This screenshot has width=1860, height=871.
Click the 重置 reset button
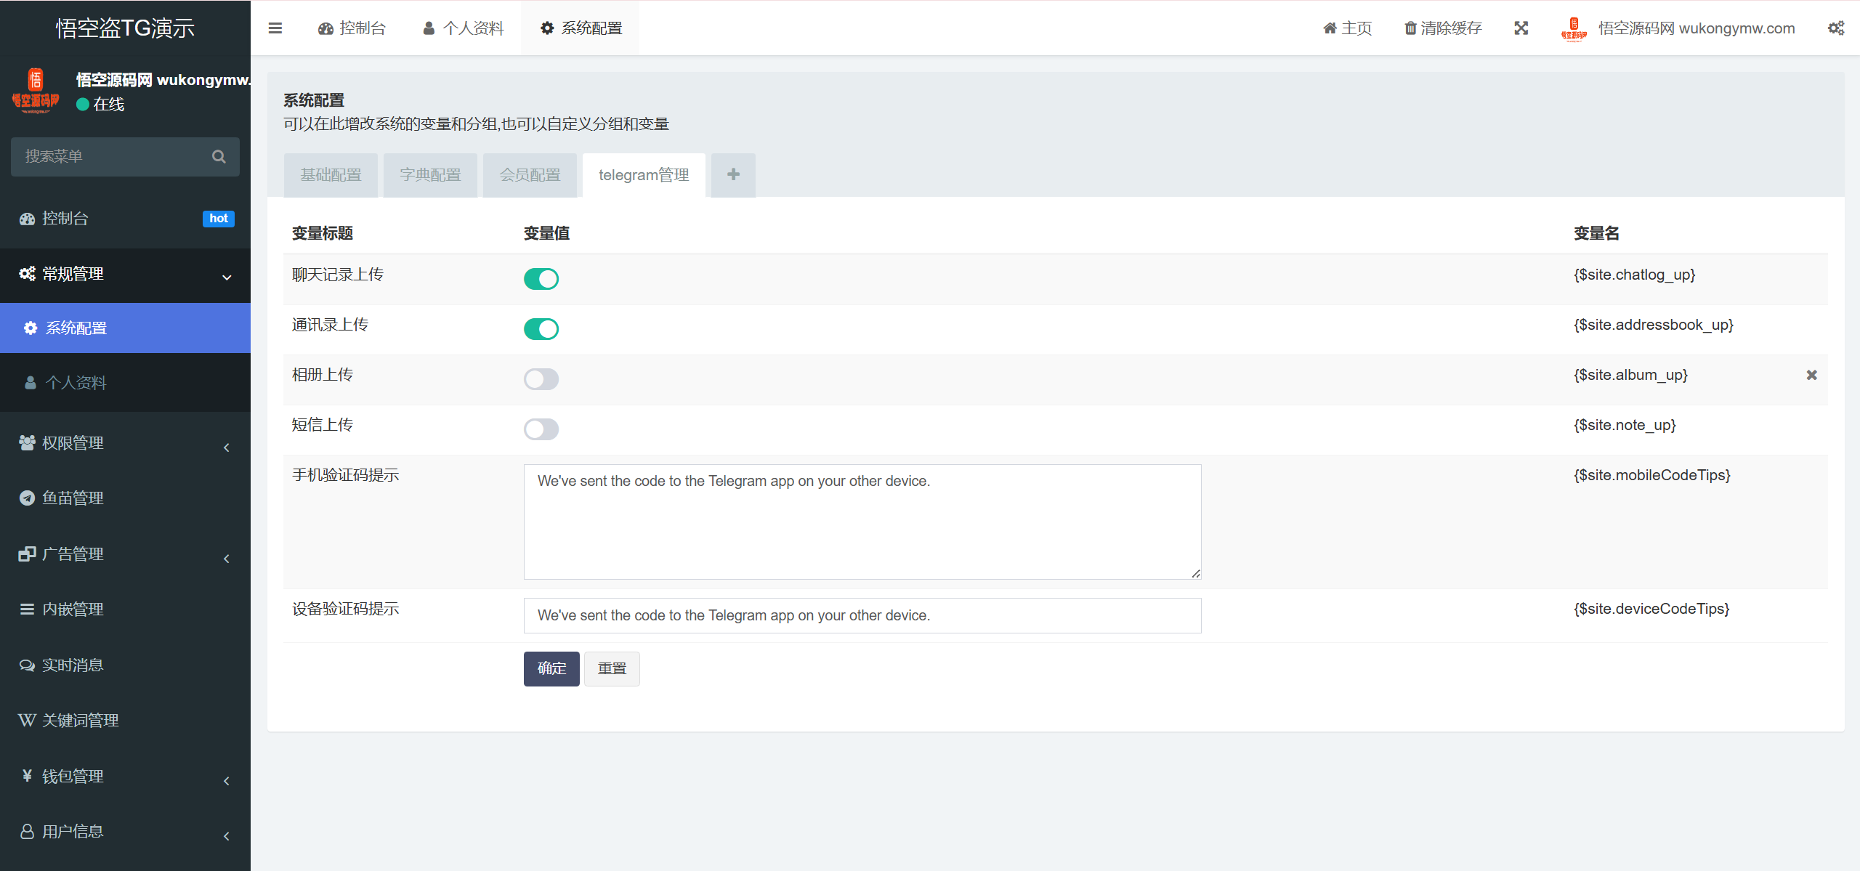point(612,668)
